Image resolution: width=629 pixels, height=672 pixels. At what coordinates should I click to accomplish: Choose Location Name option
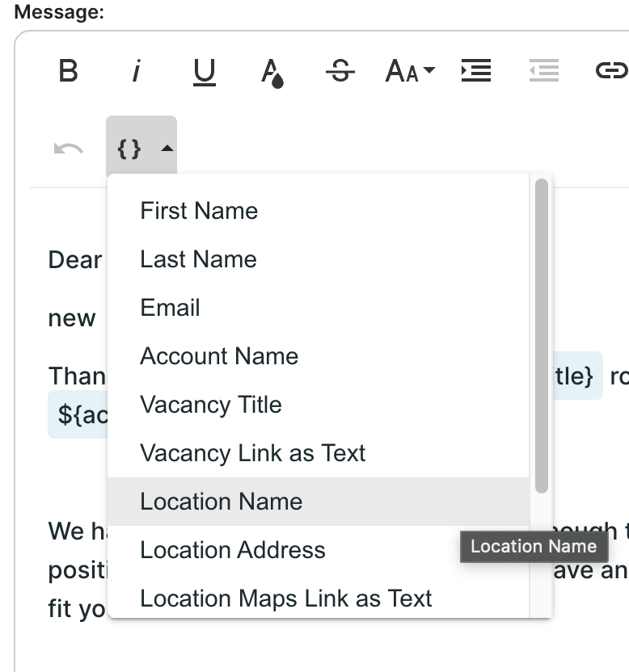tap(221, 502)
